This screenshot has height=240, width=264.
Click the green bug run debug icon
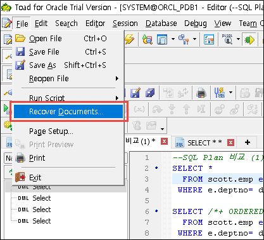(x=249, y=39)
